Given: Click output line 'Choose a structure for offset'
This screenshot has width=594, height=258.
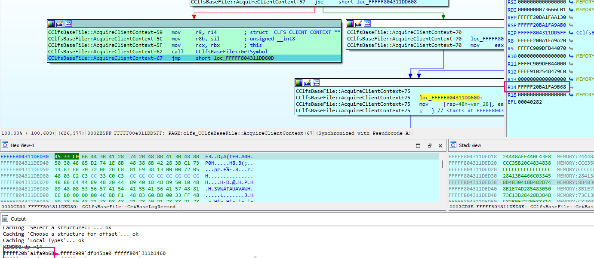Looking at the screenshot, I should [71, 234].
